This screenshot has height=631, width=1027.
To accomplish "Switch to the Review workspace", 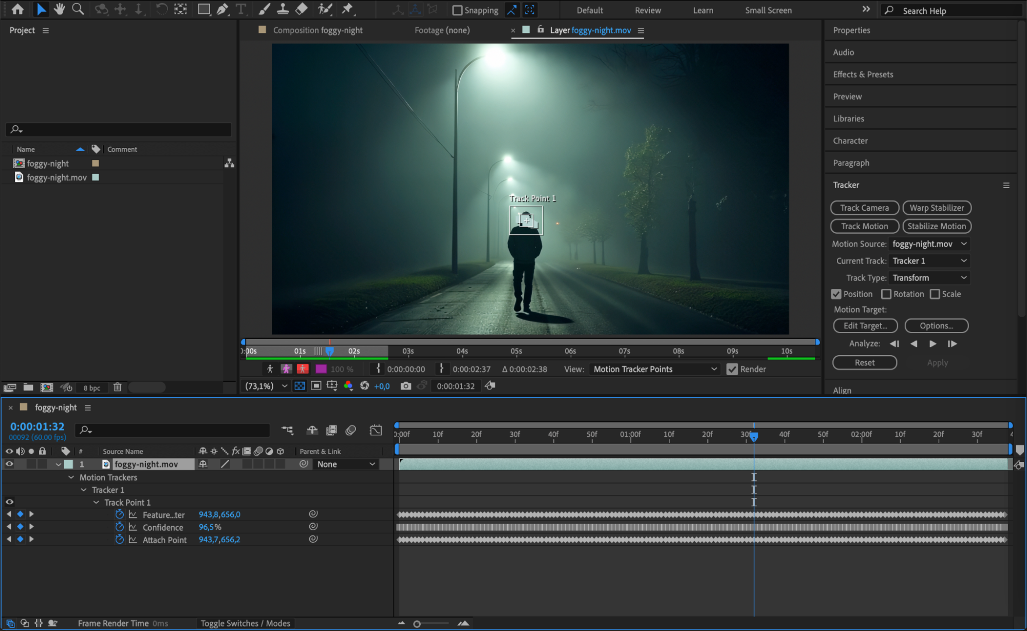I will click(x=647, y=10).
